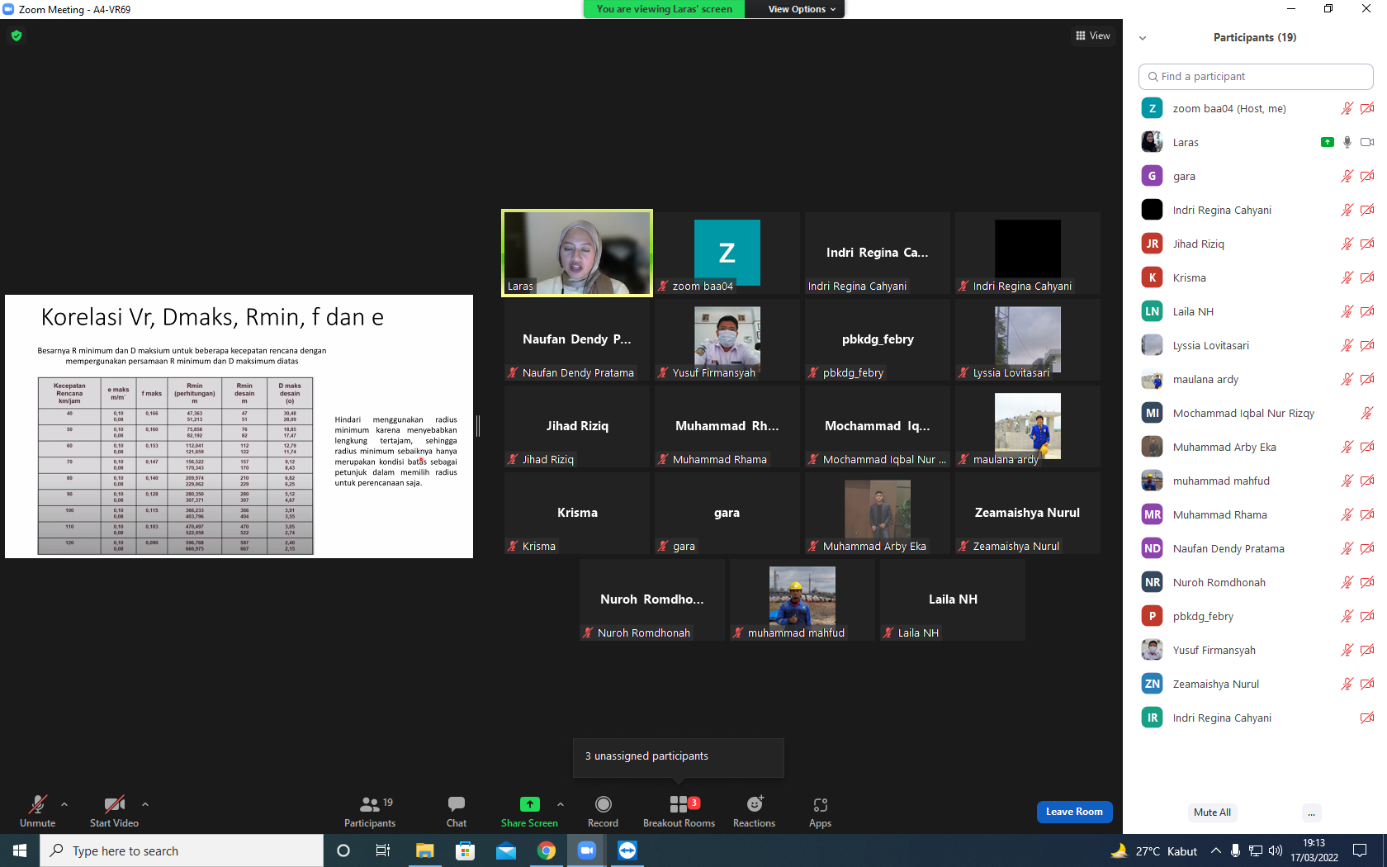
Task: Click the Share Screen button
Action: [529, 812]
